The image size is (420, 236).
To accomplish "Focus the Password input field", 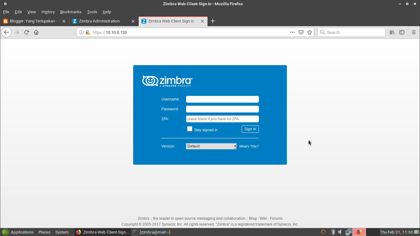I will (x=222, y=109).
